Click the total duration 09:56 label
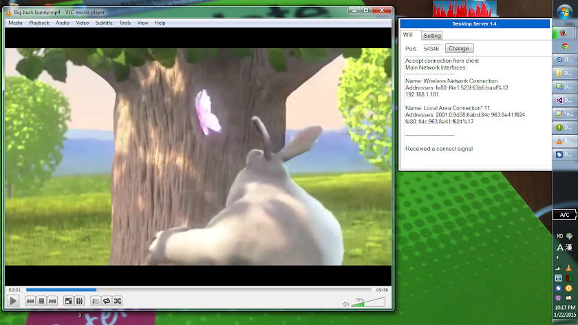 coord(382,290)
